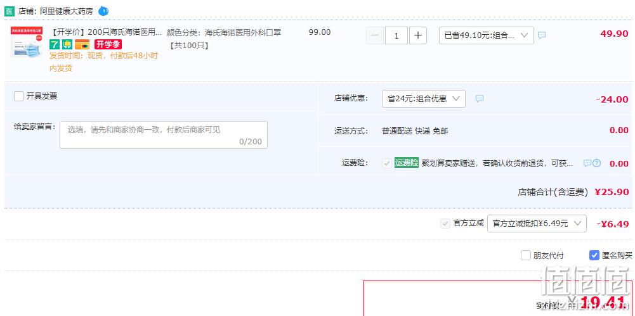The image size is (635, 316).
Task: Check the 开具发票 checkbox
Action: [18, 96]
